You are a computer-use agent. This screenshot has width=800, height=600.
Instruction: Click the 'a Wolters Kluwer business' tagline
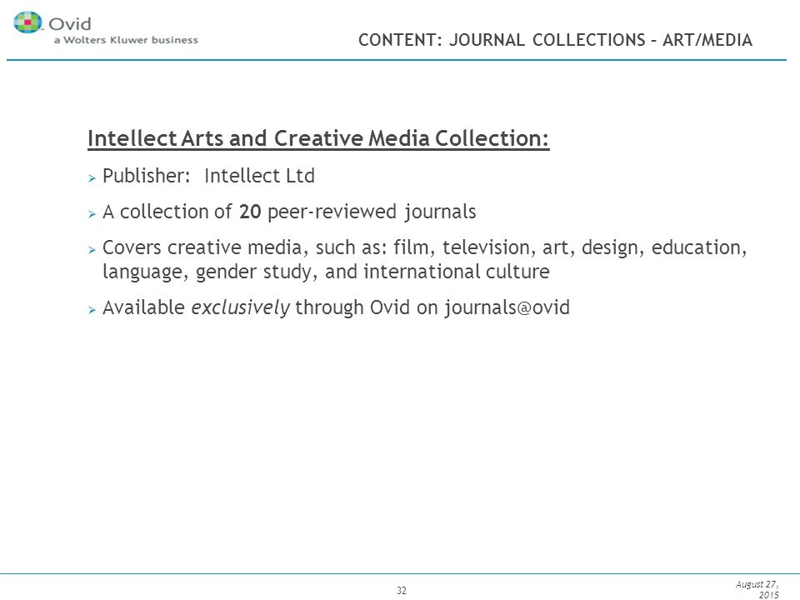(x=126, y=40)
